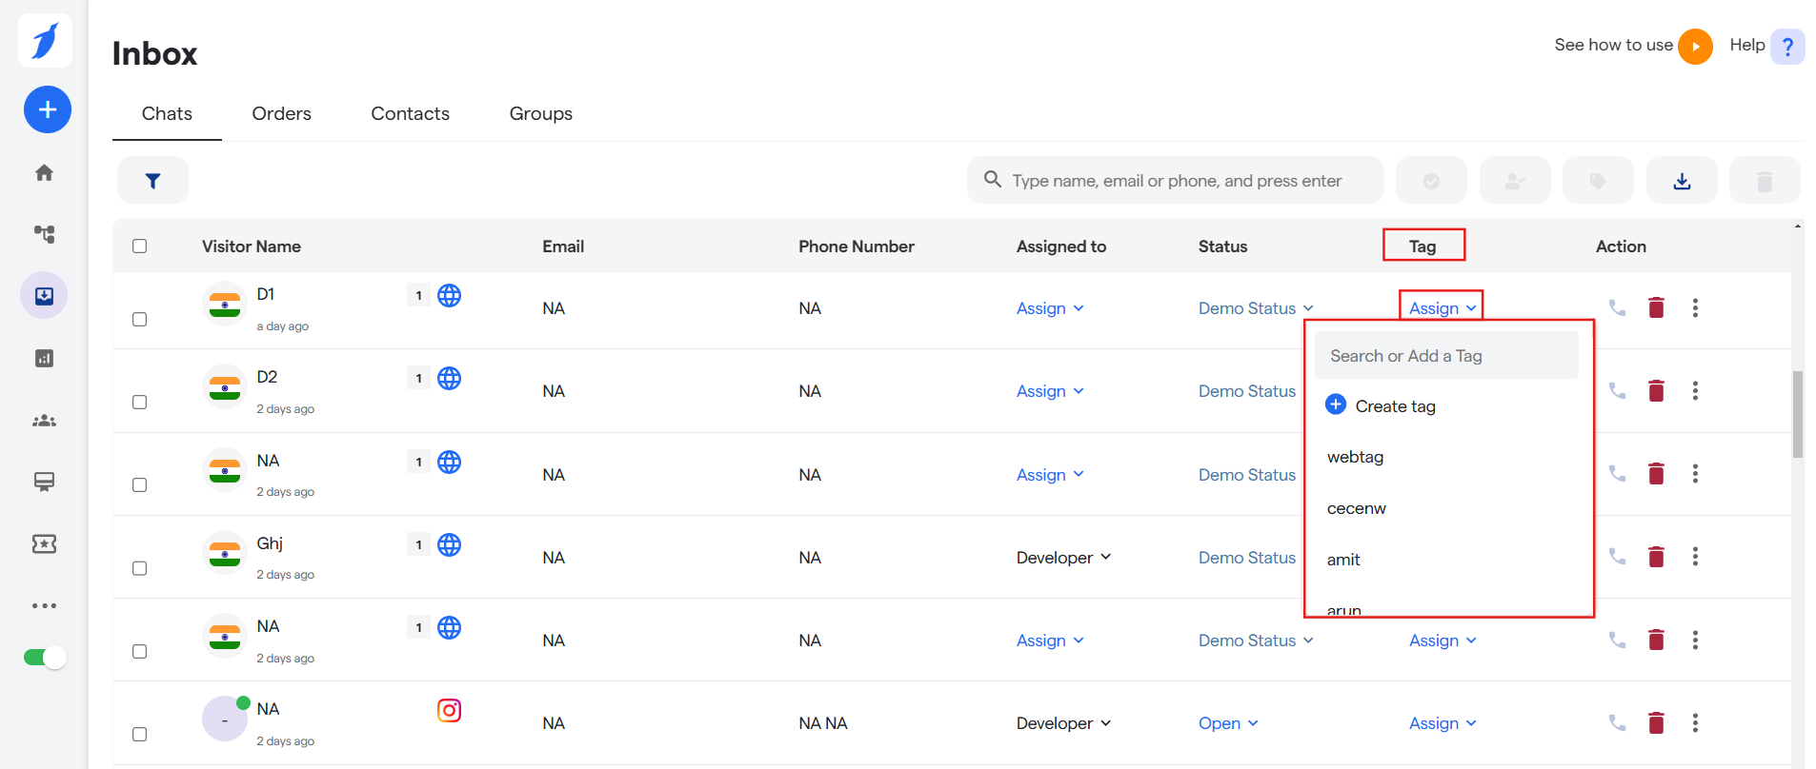Image resolution: width=1816 pixels, height=769 pixels.
Task: Open the analytics chart icon in sidebar
Action: pos(44,358)
